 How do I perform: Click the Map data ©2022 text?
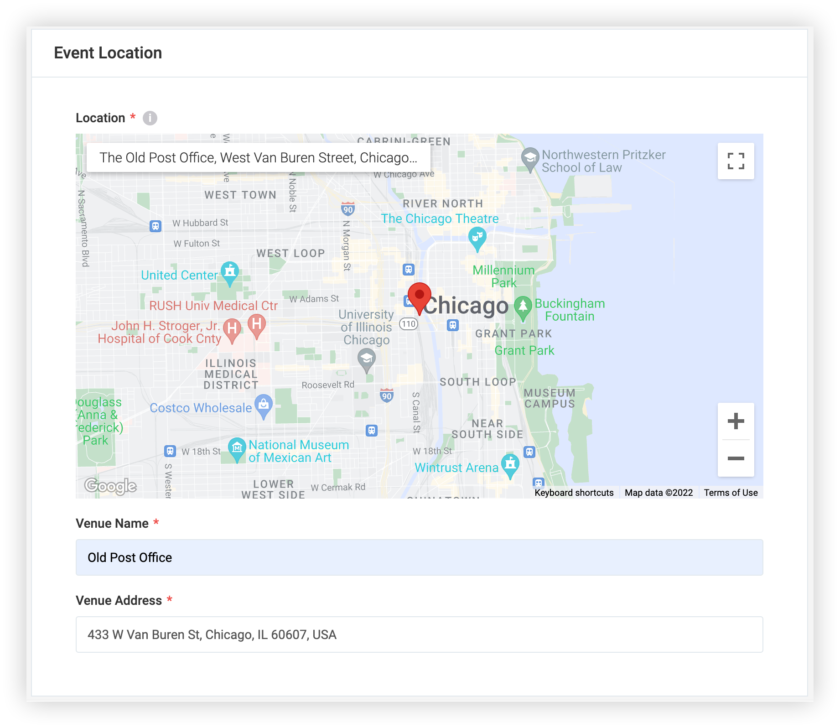[659, 493]
